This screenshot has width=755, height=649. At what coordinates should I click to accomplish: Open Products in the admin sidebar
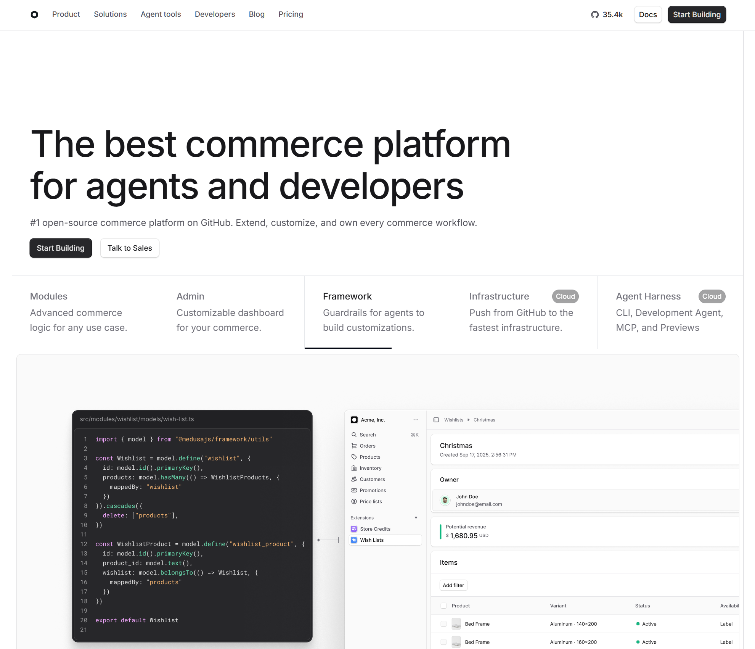point(385,457)
